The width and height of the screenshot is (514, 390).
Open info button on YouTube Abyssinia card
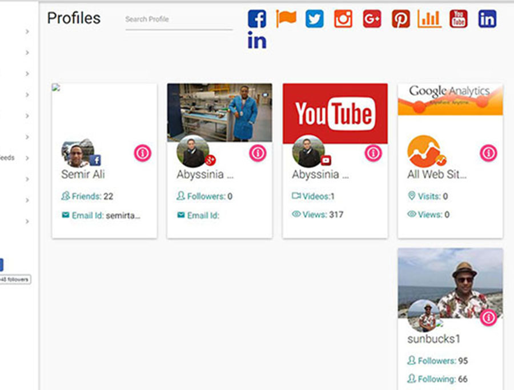(x=374, y=153)
